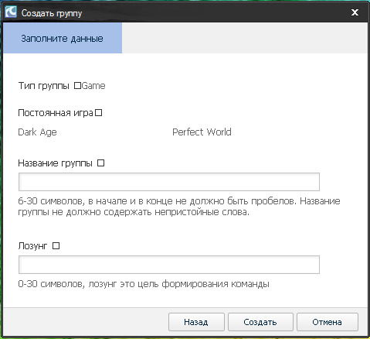This screenshot has width=370, height=339.
Task: Tick the box after Постоянная игра
Action: 99,113
